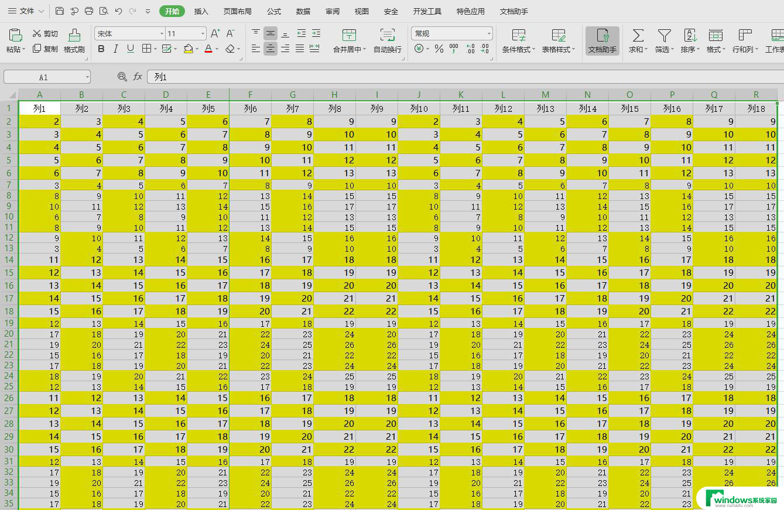Click the formula bar containing 列1

click(465, 77)
